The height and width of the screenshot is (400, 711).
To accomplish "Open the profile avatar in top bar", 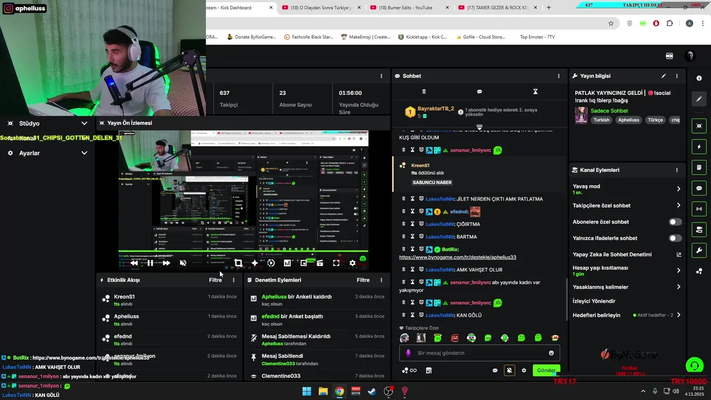I will click(690, 56).
